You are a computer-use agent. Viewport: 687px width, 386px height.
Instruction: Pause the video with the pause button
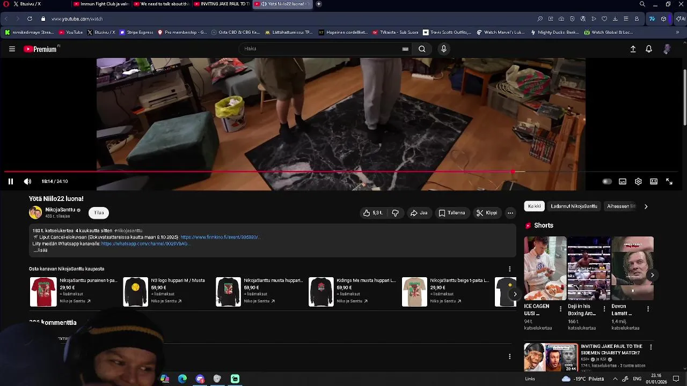(10, 182)
